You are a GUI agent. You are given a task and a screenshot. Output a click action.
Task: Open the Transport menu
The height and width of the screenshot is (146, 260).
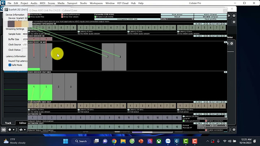pyautogui.click(x=72, y=3)
